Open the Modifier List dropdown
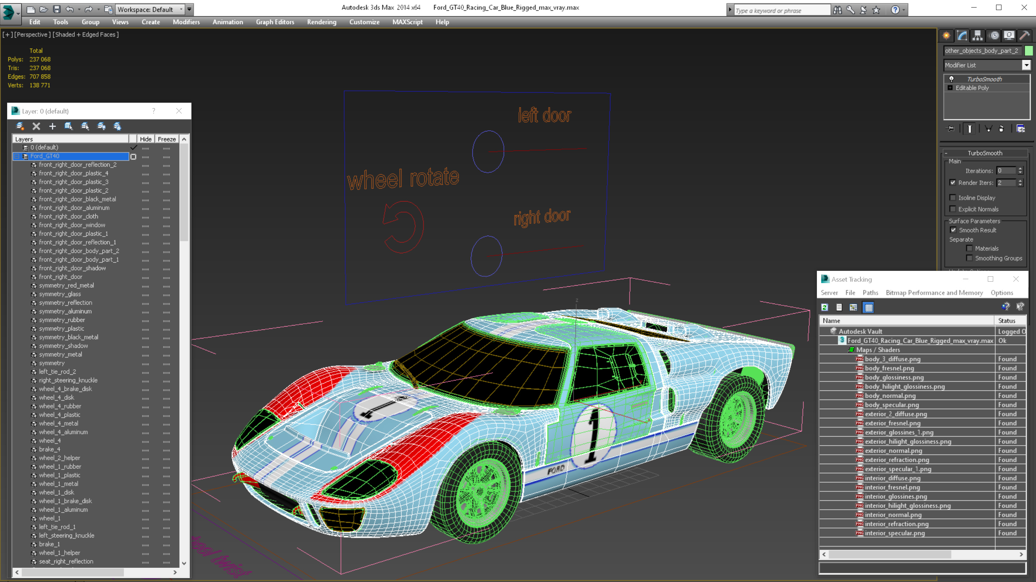The width and height of the screenshot is (1036, 582). point(1026,65)
